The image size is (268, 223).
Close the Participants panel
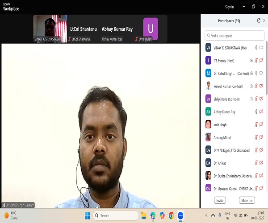click(264, 21)
